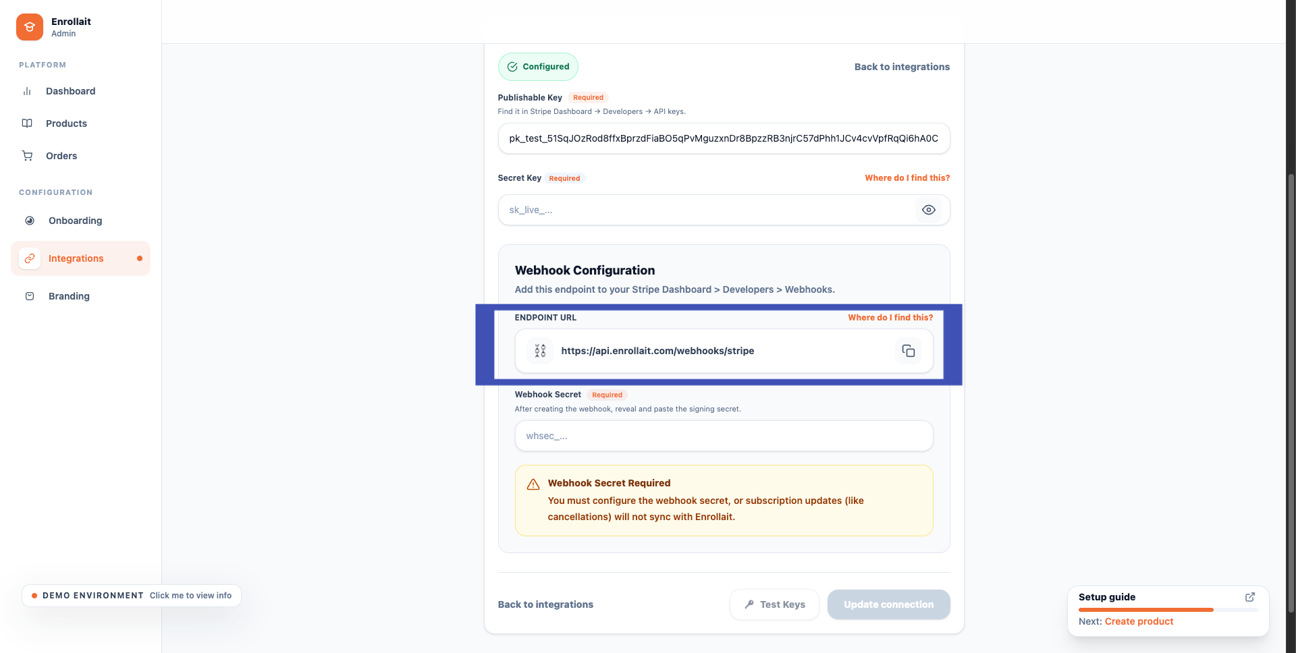The height and width of the screenshot is (653, 1296).
Task: Click the Enrollait logo icon
Action: pos(29,27)
